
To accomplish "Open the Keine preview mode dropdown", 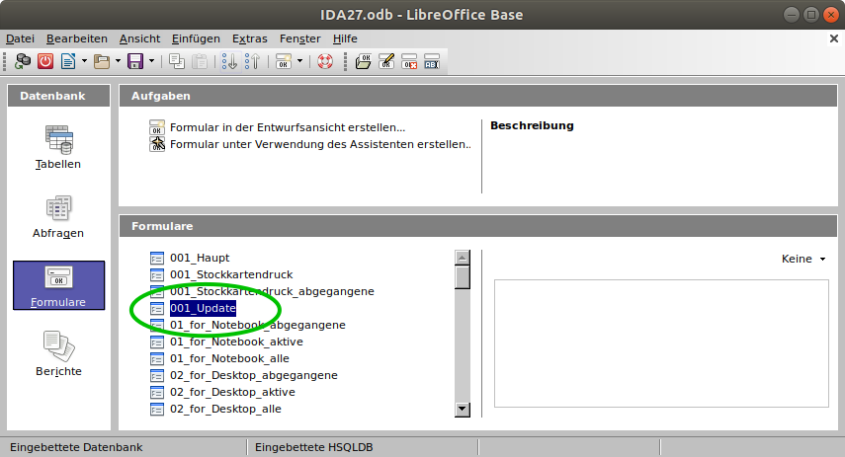I will point(803,259).
